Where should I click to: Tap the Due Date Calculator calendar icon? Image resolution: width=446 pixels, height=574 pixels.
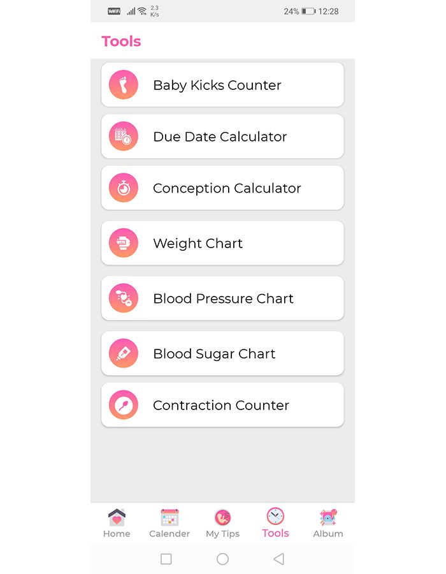pyautogui.click(x=124, y=136)
